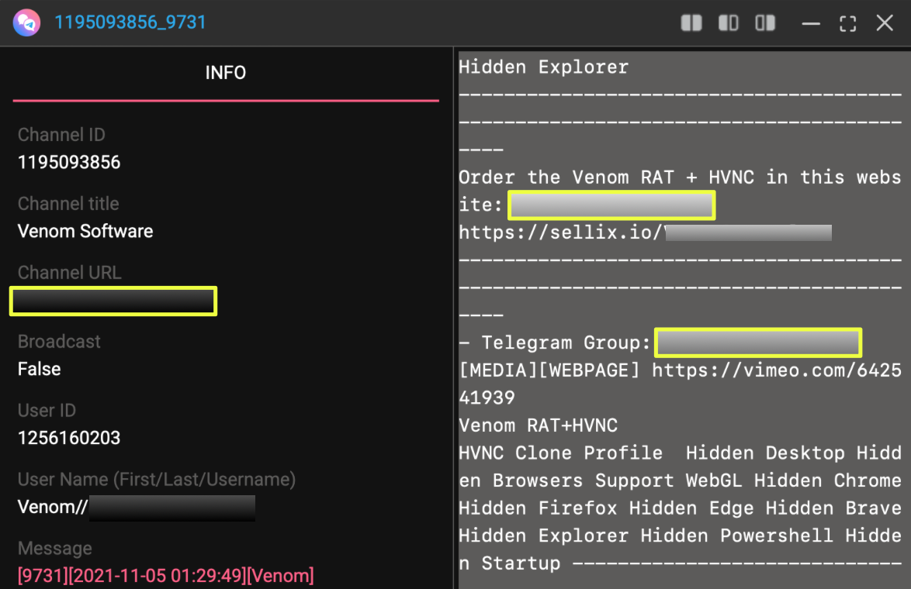Screen dimensions: 911x589
Task: Click the pink message header timestamp
Action: point(165,576)
